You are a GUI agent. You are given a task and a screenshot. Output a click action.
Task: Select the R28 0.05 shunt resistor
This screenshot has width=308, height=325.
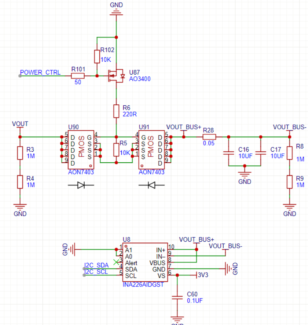pyautogui.click(x=209, y=137)
